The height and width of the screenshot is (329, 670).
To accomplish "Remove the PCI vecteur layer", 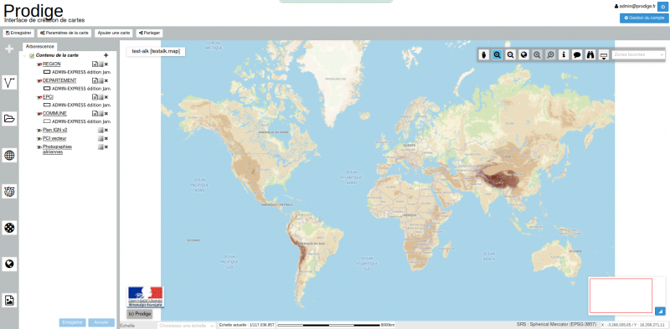I will point(106,138).
